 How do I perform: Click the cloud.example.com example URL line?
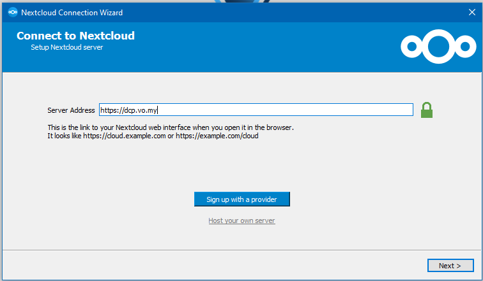pos(153,136)
